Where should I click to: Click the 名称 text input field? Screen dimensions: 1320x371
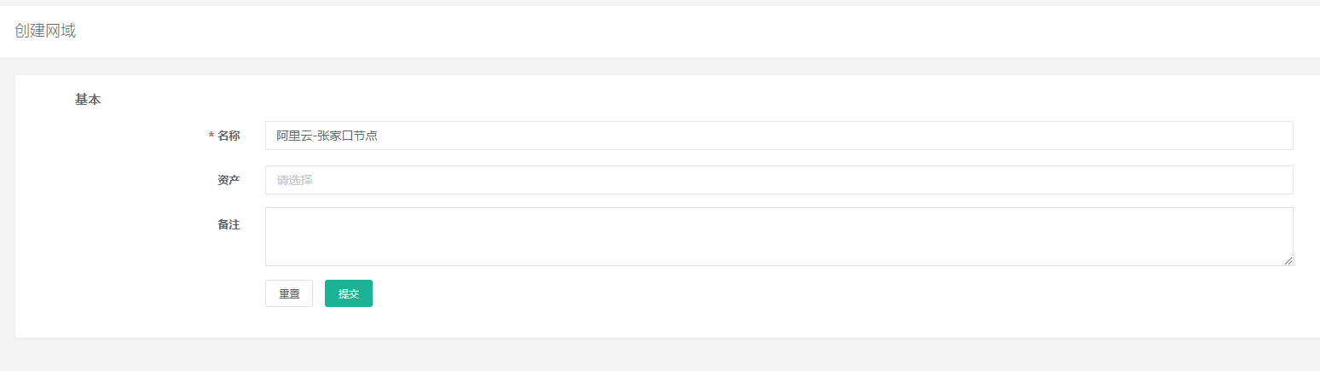tap(778, 136)
